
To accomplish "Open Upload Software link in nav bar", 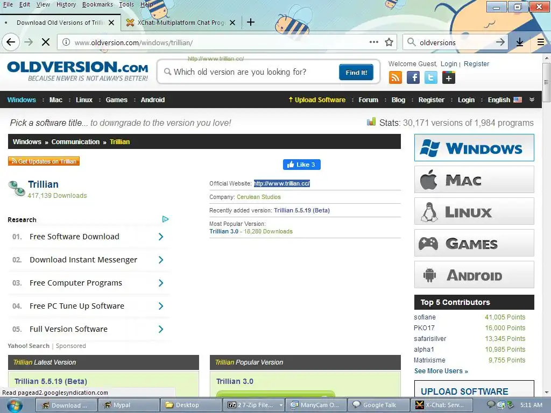I will point(317,99).
